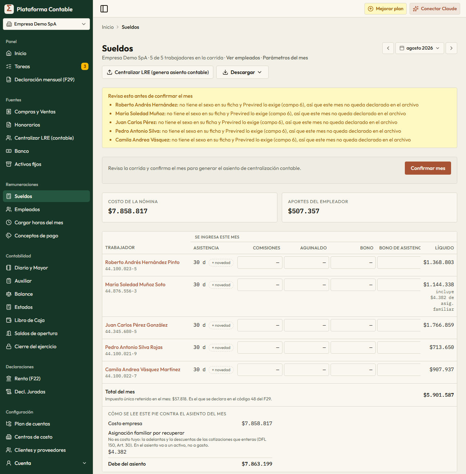Expand the Descargar dropdown
The width and height of the screenshot is (466, 474).
point(242,72)
